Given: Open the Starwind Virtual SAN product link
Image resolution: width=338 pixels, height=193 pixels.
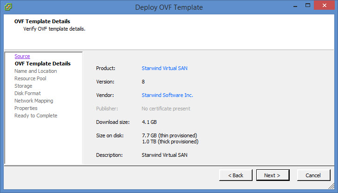Looking at the screenshot, I should point(164,68).
